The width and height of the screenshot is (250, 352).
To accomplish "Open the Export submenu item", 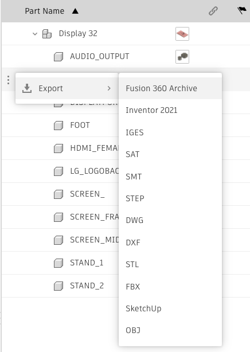I will pyautogui.click(x=67, y=88).
